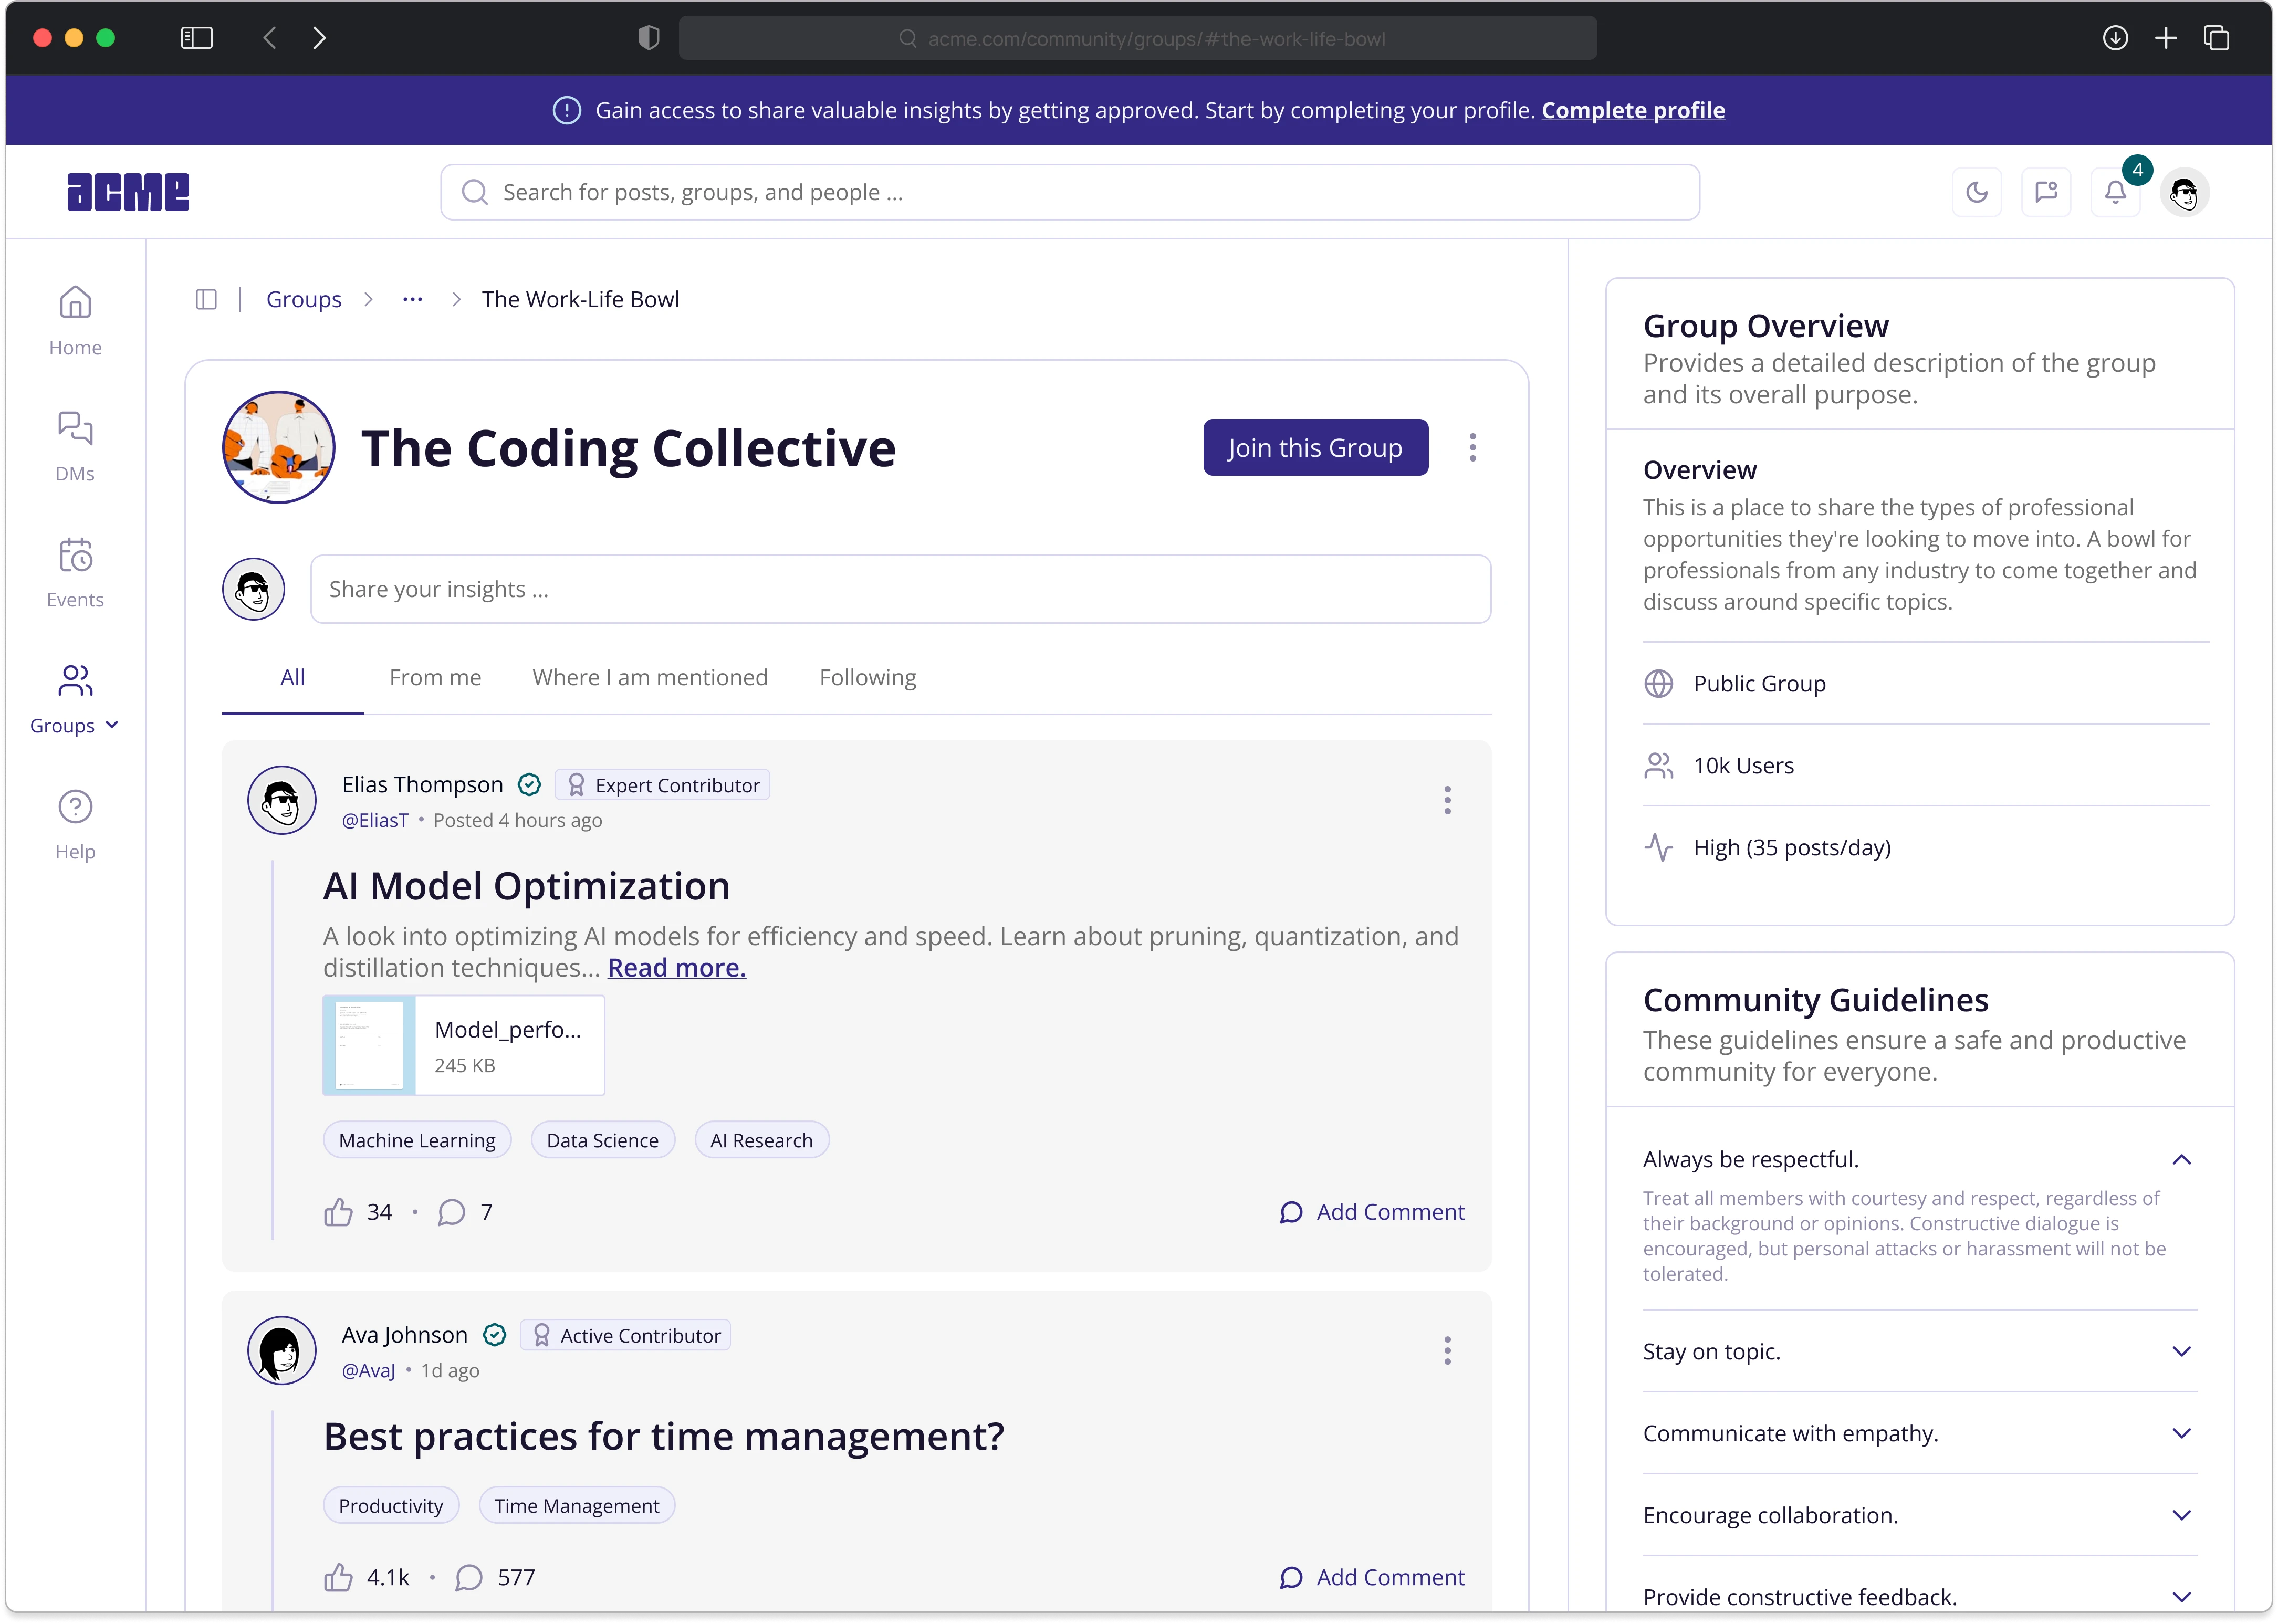Collapse the Always be respectful guideline
This screenshot has height=1624, width=2278.
[2181, 1160]
